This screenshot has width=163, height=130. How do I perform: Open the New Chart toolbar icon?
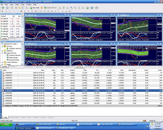(3, 8)
